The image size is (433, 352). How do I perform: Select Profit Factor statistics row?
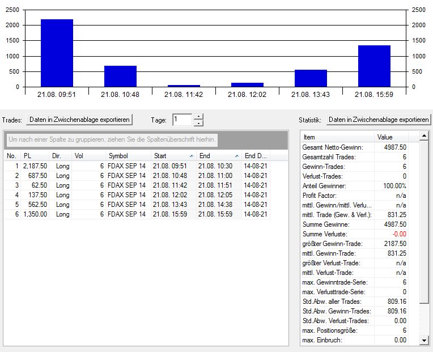(355, 196)
